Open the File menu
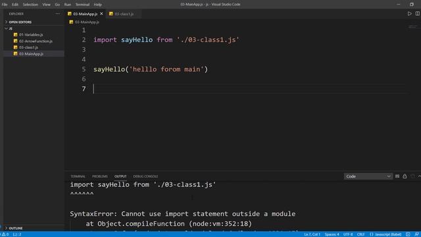Image resolution: width=421 pixels, height=237 pixels. pyautogui.click(x=5, y=5)
